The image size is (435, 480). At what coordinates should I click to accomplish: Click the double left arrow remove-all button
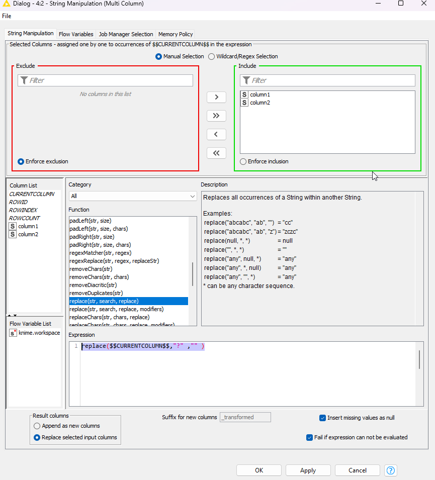[216, 153]
